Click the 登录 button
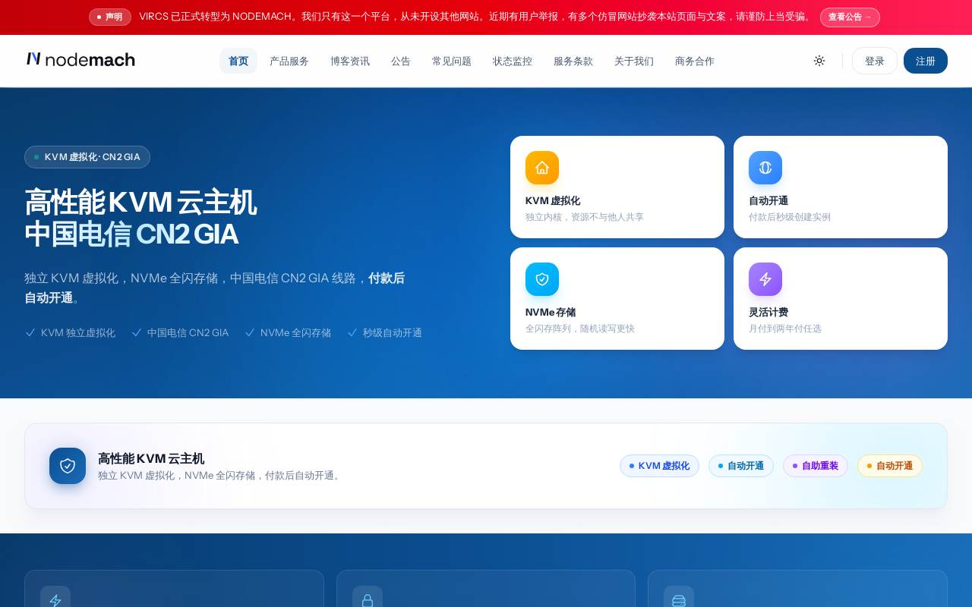 click(x=875, y=61)
